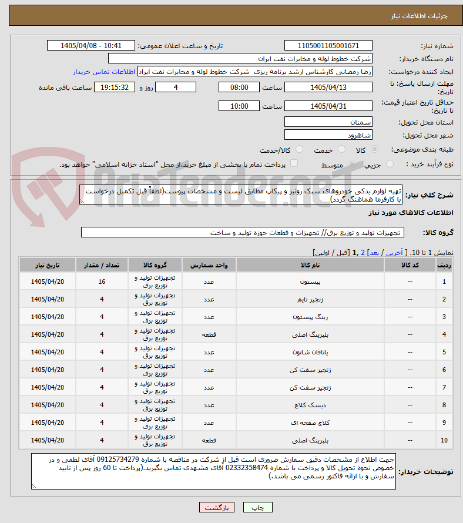463x523 pixels.
Task: Click the استان محل تحویل field سمنان
Action: tap(328, 122)
